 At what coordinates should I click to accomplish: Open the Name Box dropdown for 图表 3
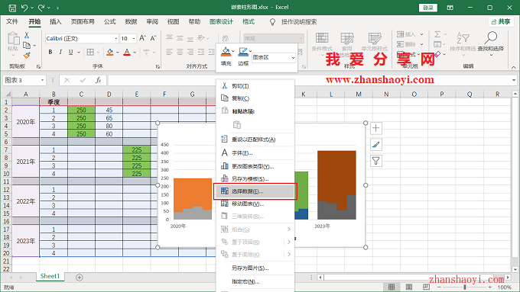tap(43, 80)
